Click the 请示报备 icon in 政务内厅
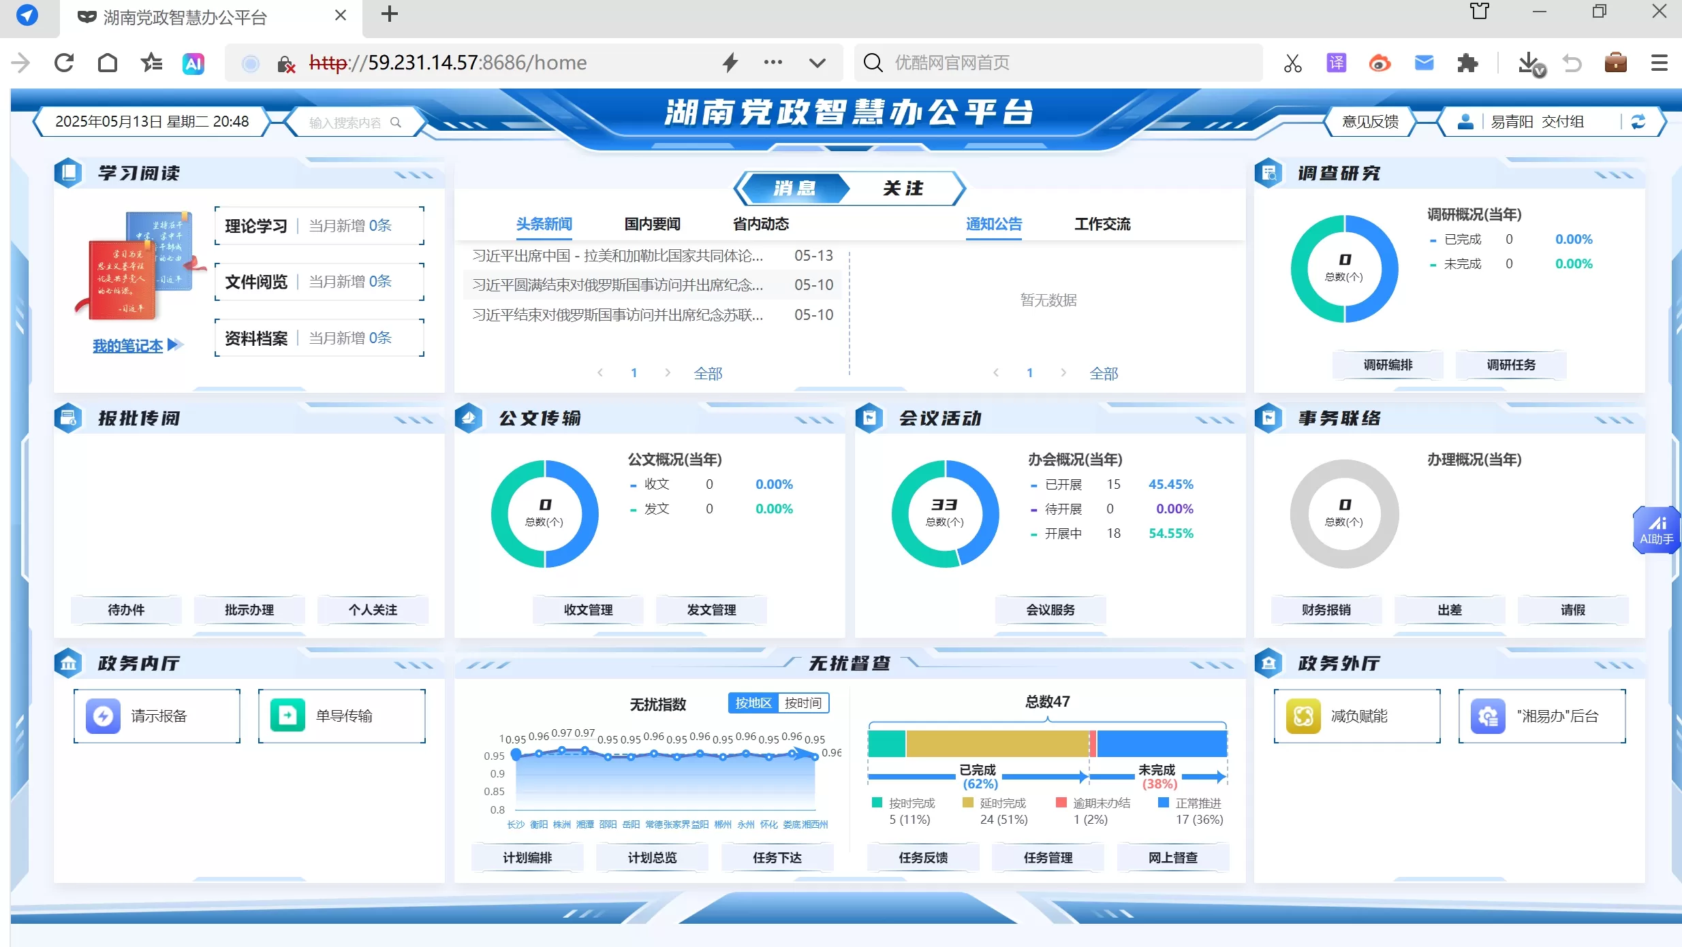The image size is (1682, 947). pyautogui.click(x=103, y=716)
